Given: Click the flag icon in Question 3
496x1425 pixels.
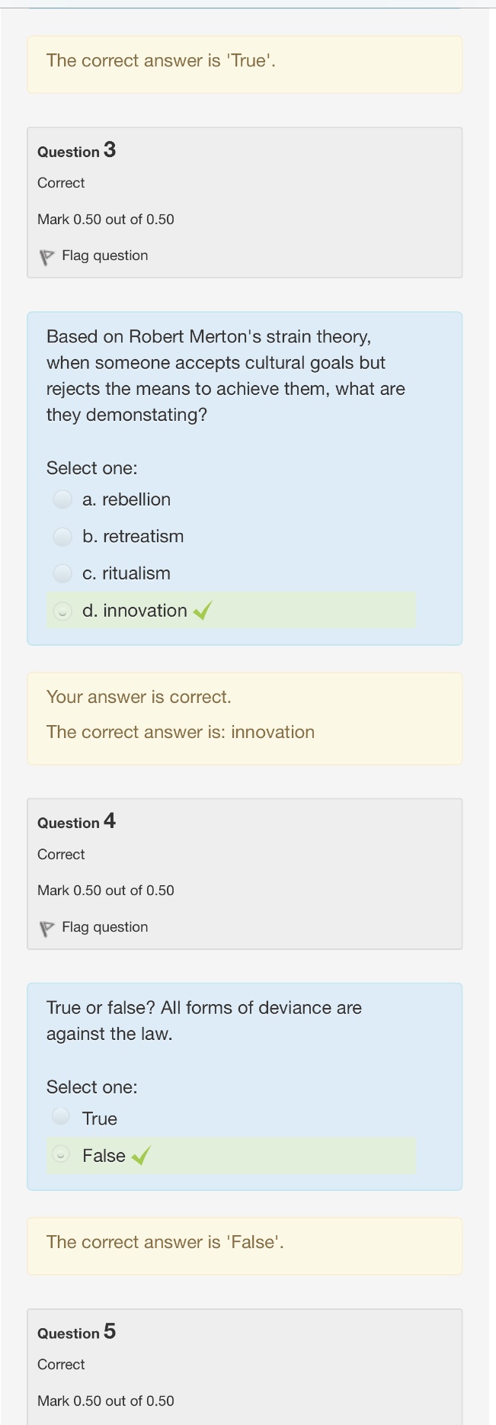Looking at the screenshot, I should click(x=46, y=257).
